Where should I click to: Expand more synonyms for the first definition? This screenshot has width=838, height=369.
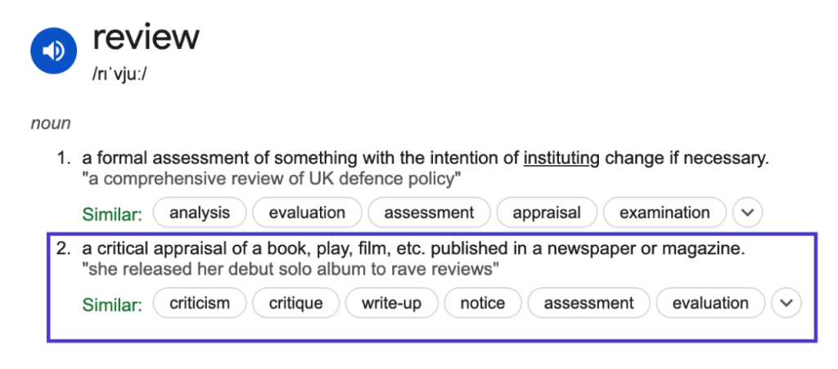click(748, 213)
